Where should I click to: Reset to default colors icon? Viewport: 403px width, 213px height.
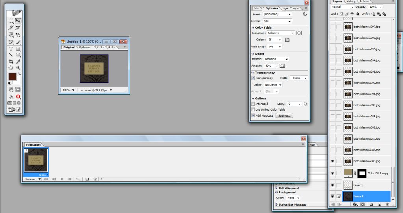(x=9, y=83)
